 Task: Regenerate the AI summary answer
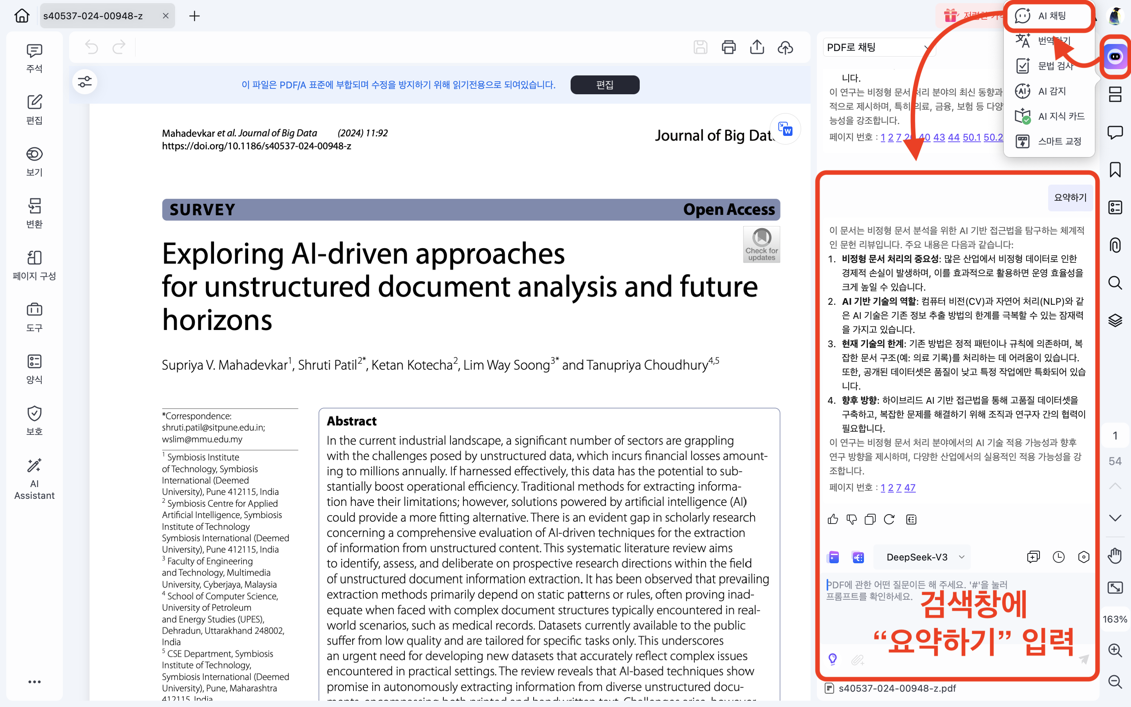(889, 520)
